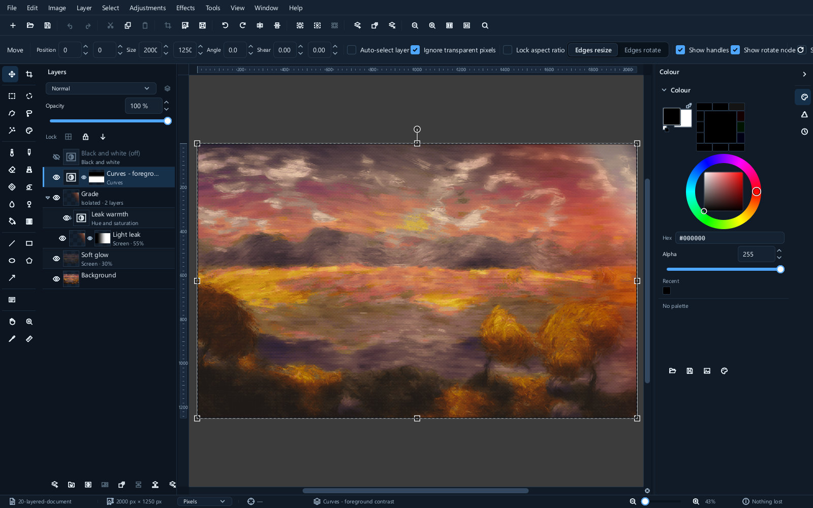Adjust the Alpha slider handle

click(780, 269)
